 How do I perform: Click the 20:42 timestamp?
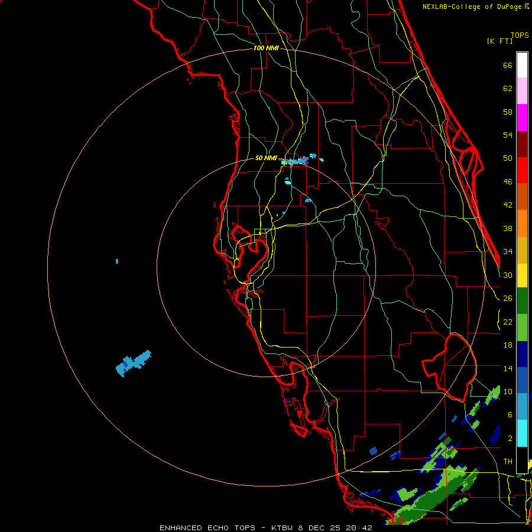(x=359, y=528)
